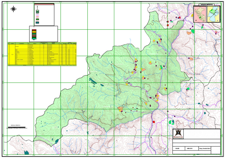Select the red swatch in second legend

(x=34, y=30)
